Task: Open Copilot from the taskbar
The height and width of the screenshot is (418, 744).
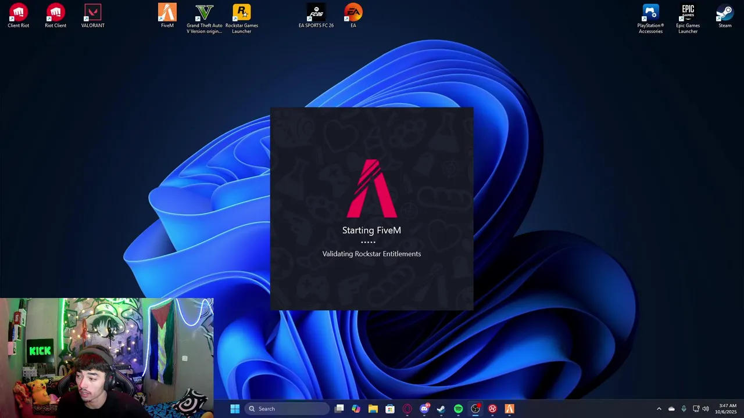Action: pyautogui.click(x=356, y=409)
